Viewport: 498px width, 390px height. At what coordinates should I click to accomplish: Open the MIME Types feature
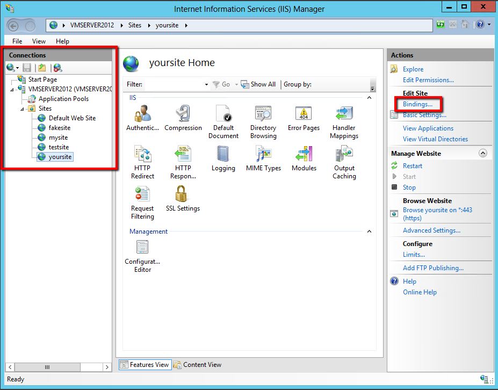[x=263, y=154]
